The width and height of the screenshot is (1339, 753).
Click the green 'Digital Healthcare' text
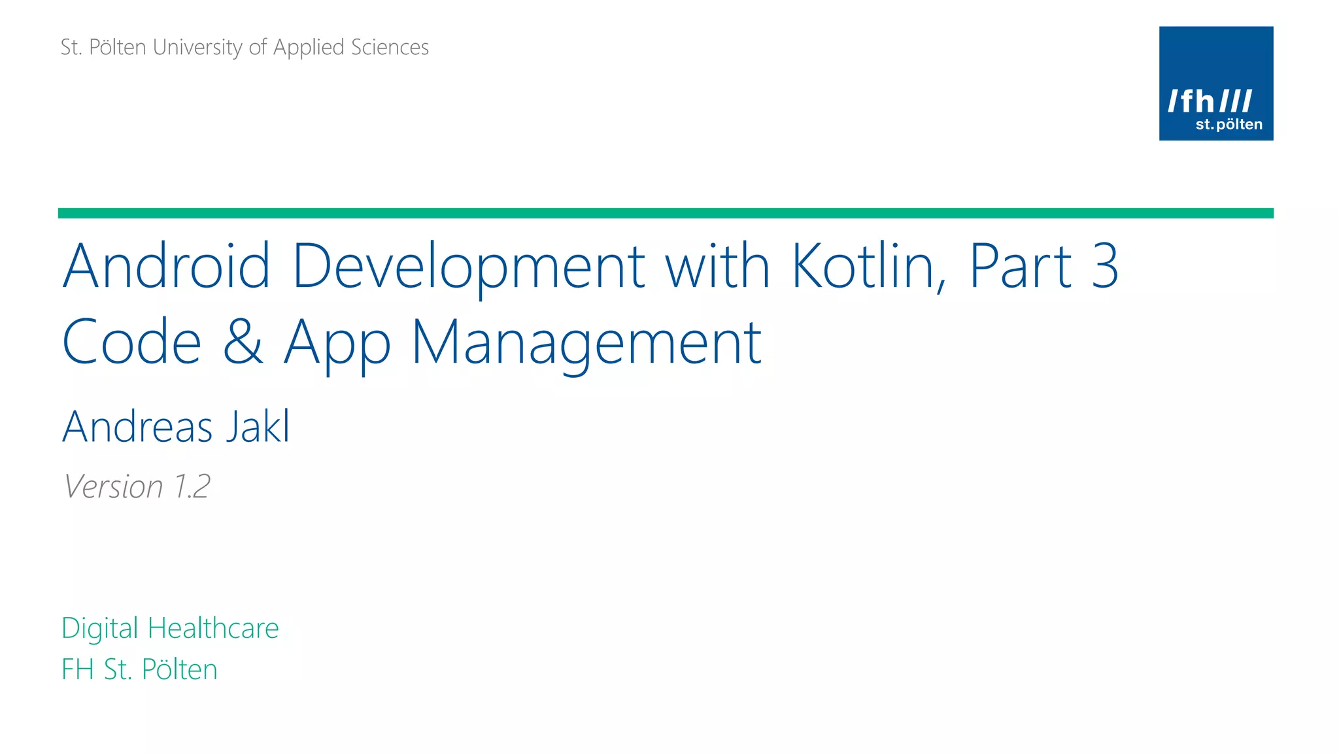click(x=170, y=628)
